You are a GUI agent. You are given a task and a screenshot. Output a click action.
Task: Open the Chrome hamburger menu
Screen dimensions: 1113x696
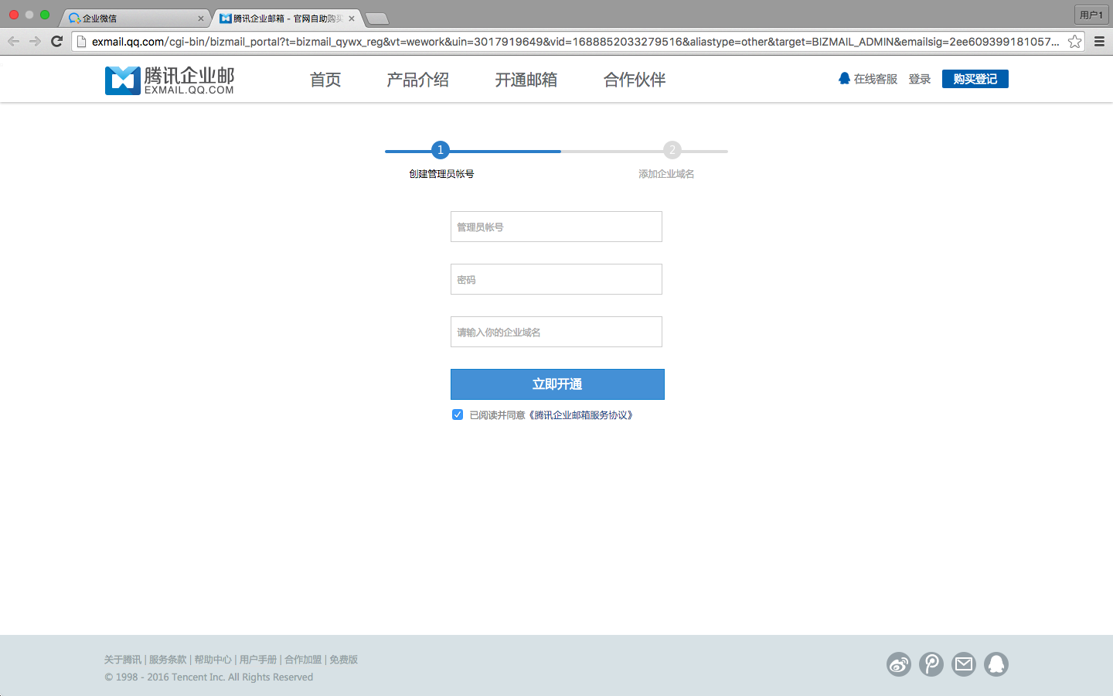1099,42
